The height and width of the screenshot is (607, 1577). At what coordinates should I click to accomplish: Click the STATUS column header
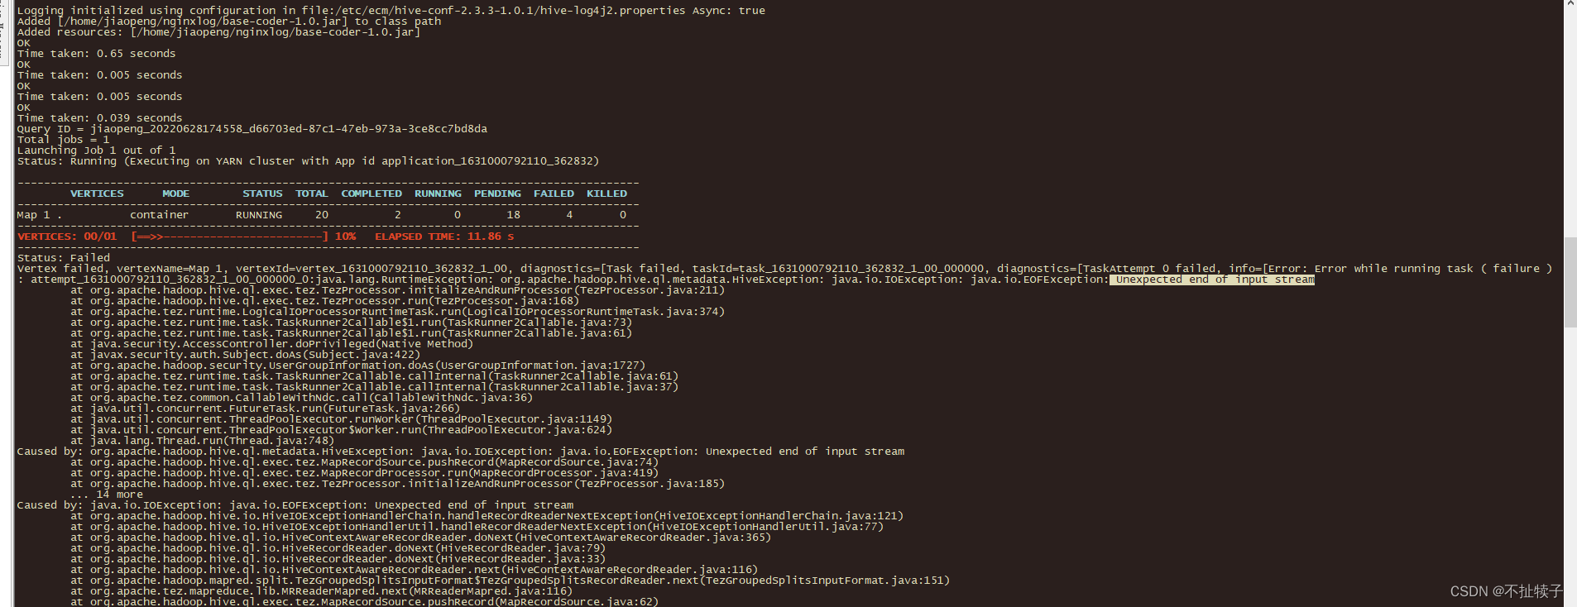pos(262,194)
